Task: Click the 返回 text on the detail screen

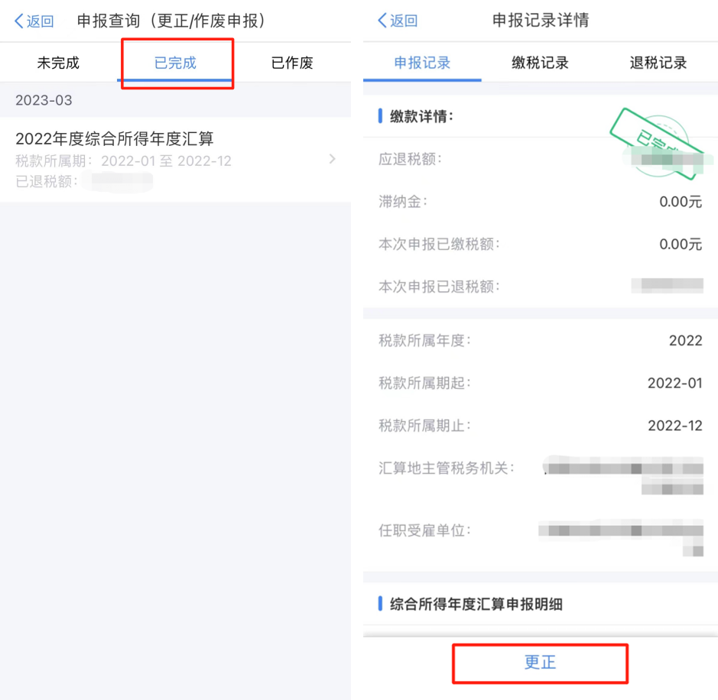Action: [x=404, y=21]
